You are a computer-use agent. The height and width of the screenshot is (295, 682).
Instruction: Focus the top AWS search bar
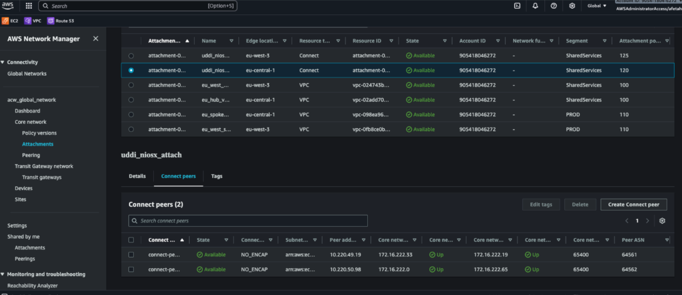click(x=138, y=6)
